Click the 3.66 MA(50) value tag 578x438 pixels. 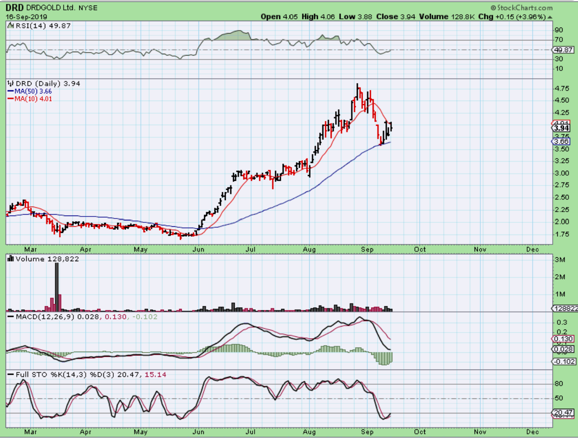point(561,142)
